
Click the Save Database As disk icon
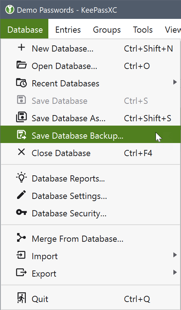pyautogui.click(x=21, y=118)
